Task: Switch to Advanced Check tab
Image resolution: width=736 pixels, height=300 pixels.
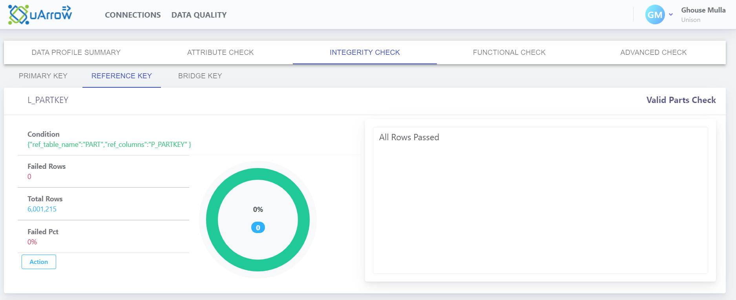Action: (x=654, y=52)
